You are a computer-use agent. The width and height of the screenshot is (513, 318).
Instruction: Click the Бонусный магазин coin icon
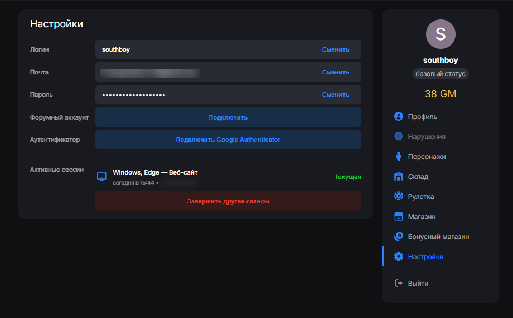click(x=398, y=237)
